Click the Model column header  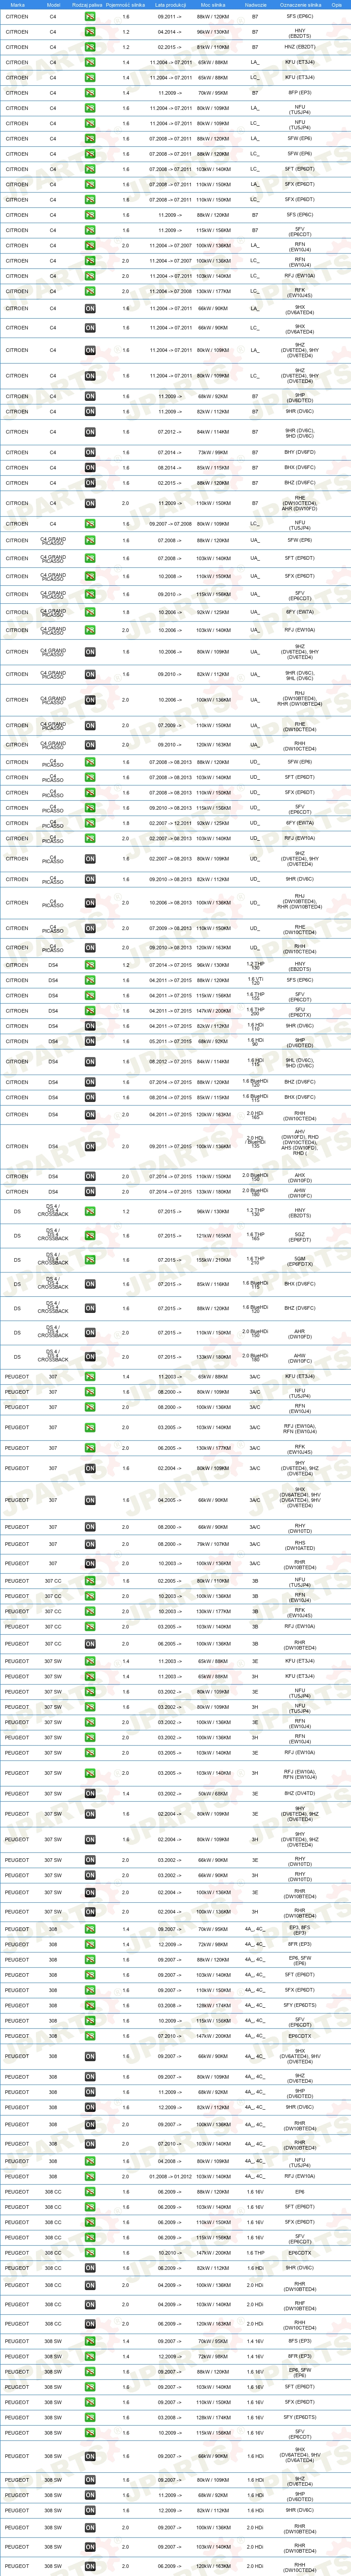point(53,5)
